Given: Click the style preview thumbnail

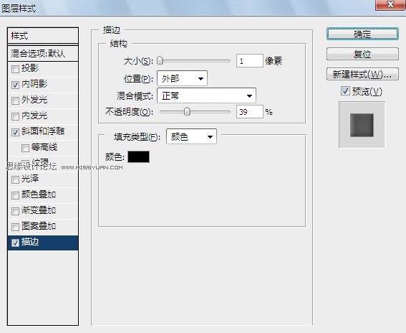Looking at the screenshot, I should pyautogui.click(x=362, y=125).
